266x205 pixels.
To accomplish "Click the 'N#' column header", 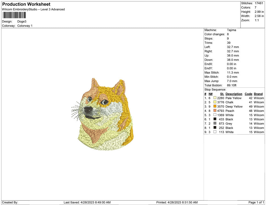I will click(x=211, y=94).
